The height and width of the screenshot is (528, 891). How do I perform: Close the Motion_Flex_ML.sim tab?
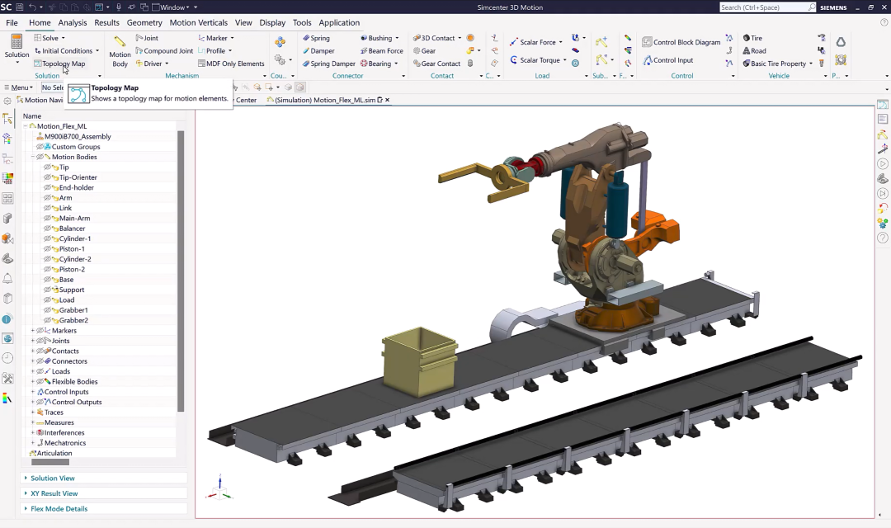tap(388, 100)
